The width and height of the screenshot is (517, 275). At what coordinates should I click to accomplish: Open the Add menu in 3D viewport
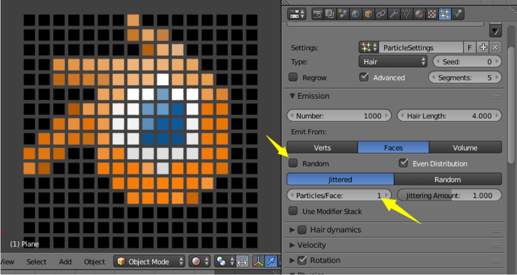coord(66,262)
